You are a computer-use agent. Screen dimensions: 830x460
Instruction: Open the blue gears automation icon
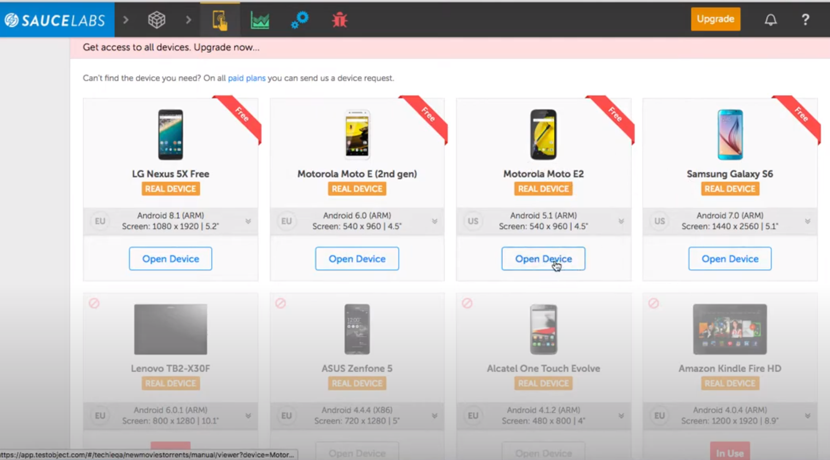299,20
